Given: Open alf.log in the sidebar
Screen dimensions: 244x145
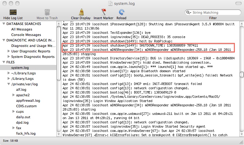Looking at the screenshot, I should pyautogui.click(x=21, y=90).
